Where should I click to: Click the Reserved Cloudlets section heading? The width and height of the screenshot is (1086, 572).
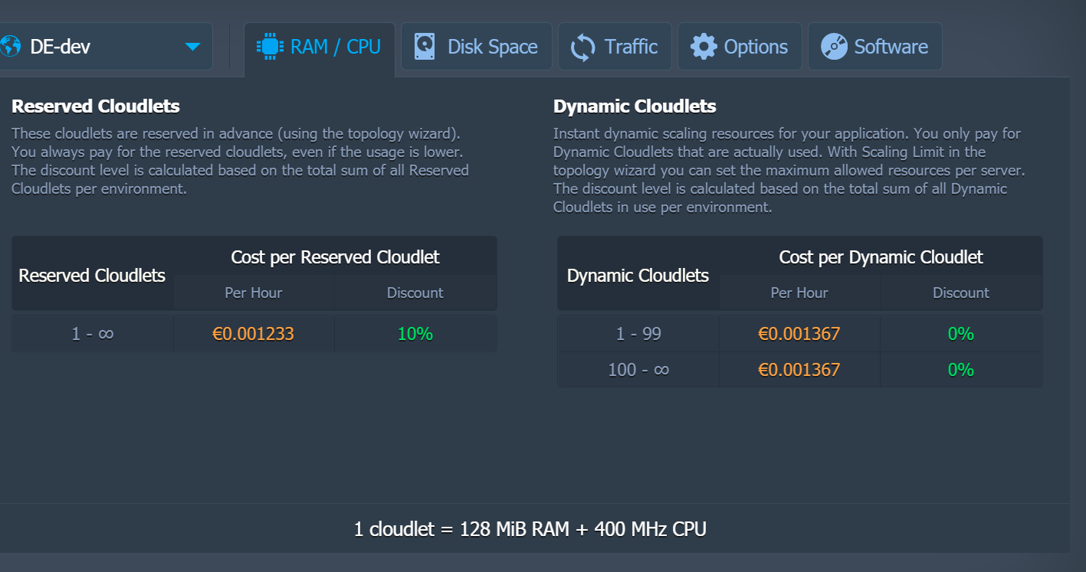[x=96, y=106]
